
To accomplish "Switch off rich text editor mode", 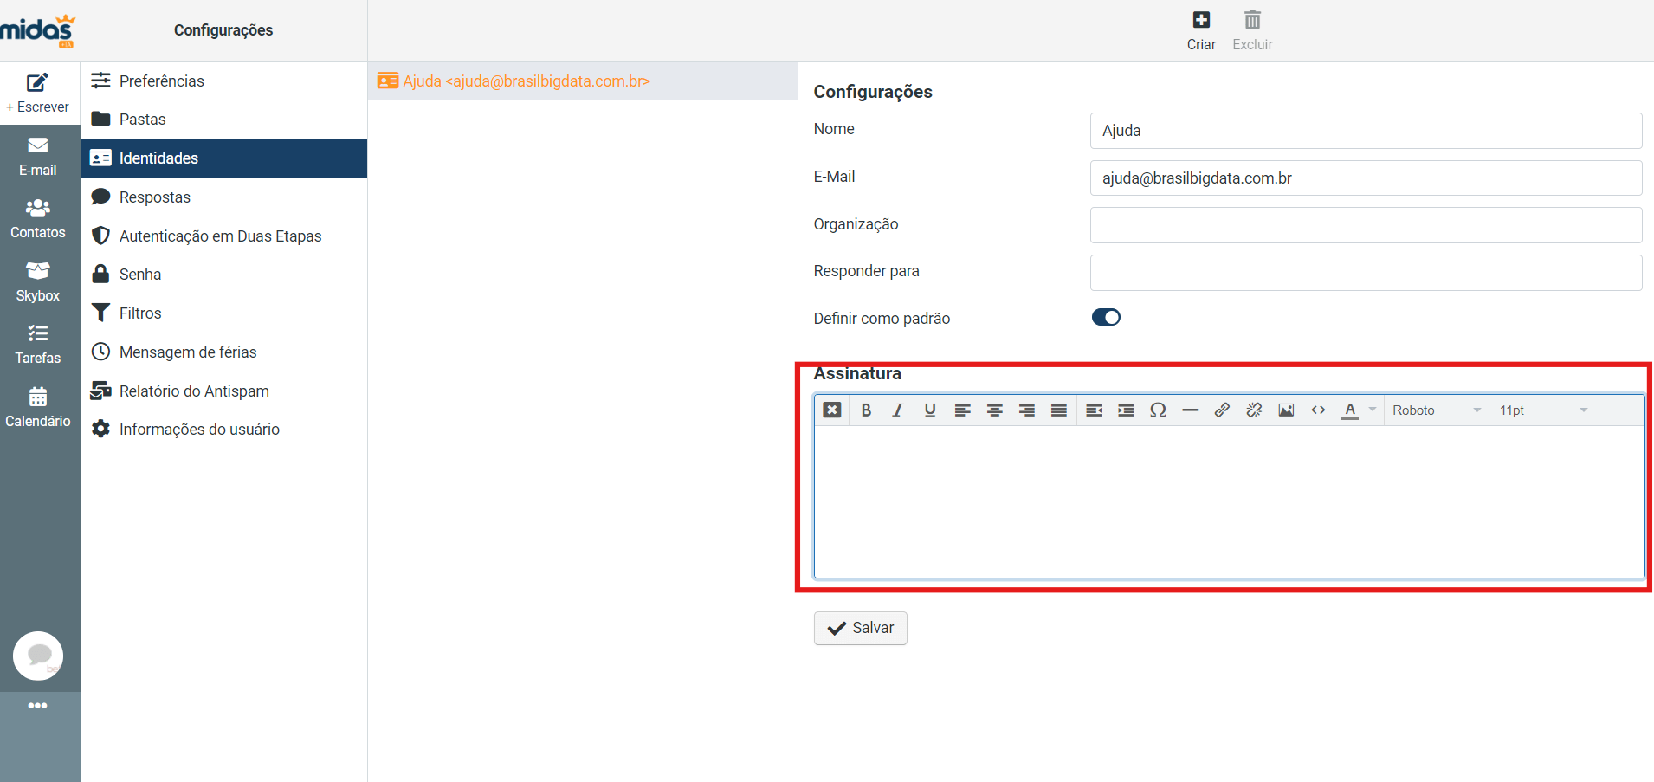I will click(832, 410).
